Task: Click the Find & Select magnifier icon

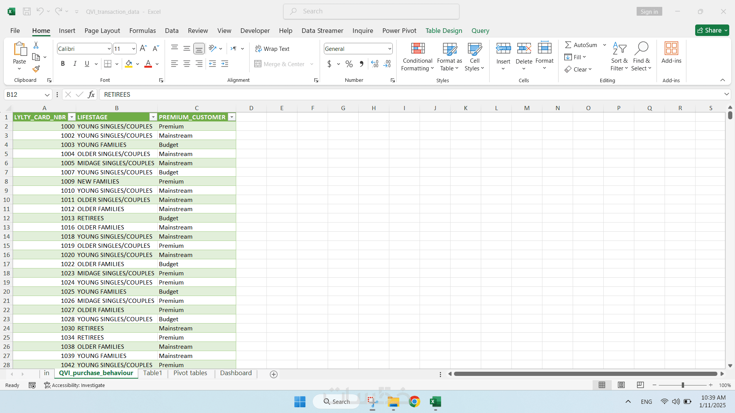Action: point(641,49)
